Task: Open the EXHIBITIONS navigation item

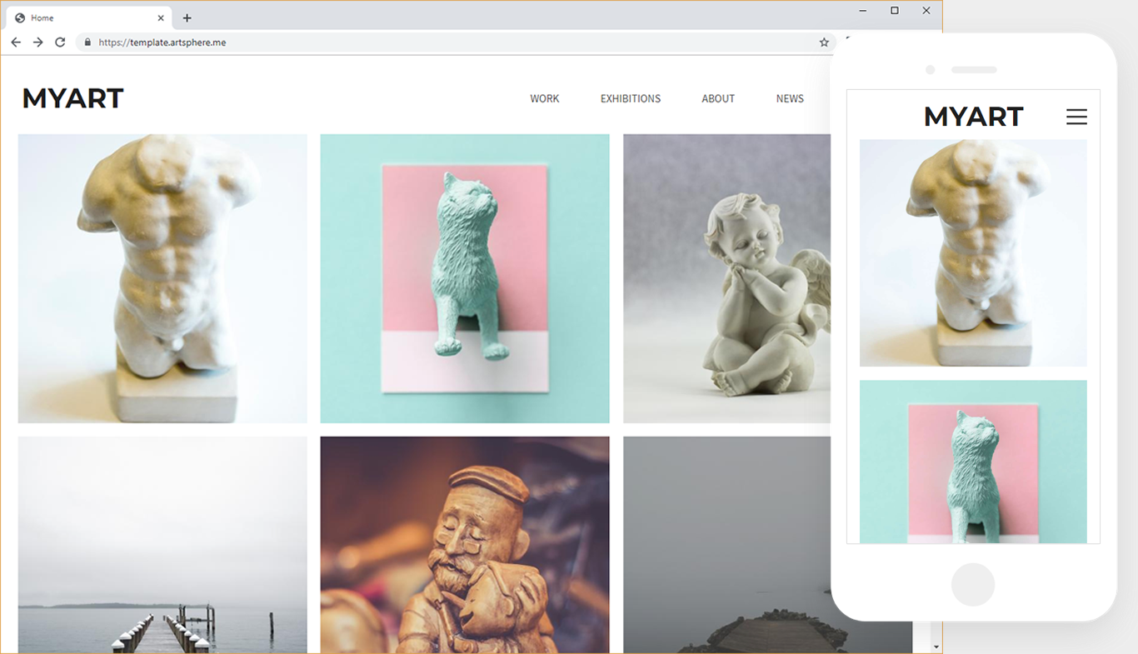Action: click(x=630, y=98)
